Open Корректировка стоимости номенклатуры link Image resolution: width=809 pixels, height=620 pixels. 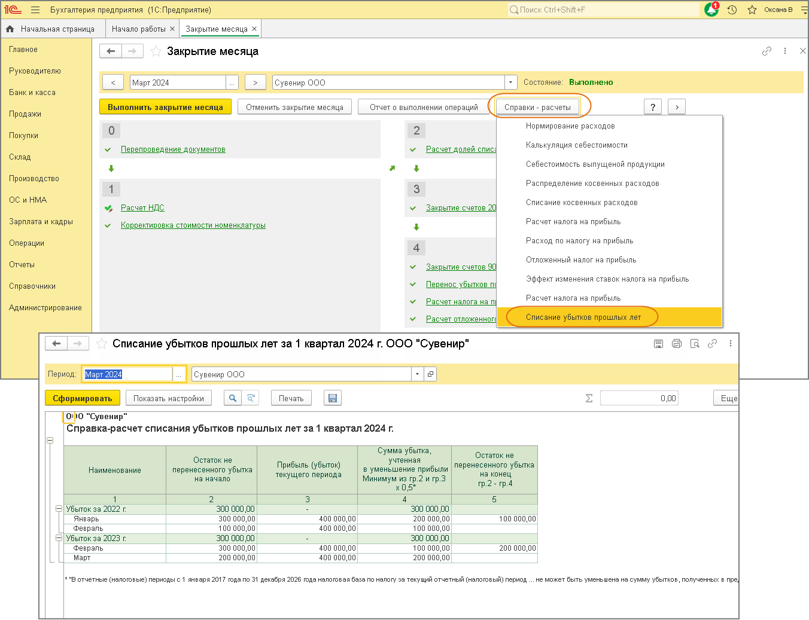[193, 225]
